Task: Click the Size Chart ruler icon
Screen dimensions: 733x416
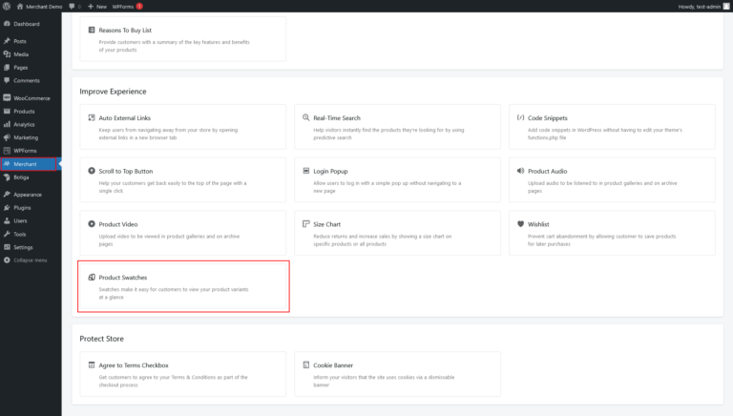Action: (x=306, y=224)
